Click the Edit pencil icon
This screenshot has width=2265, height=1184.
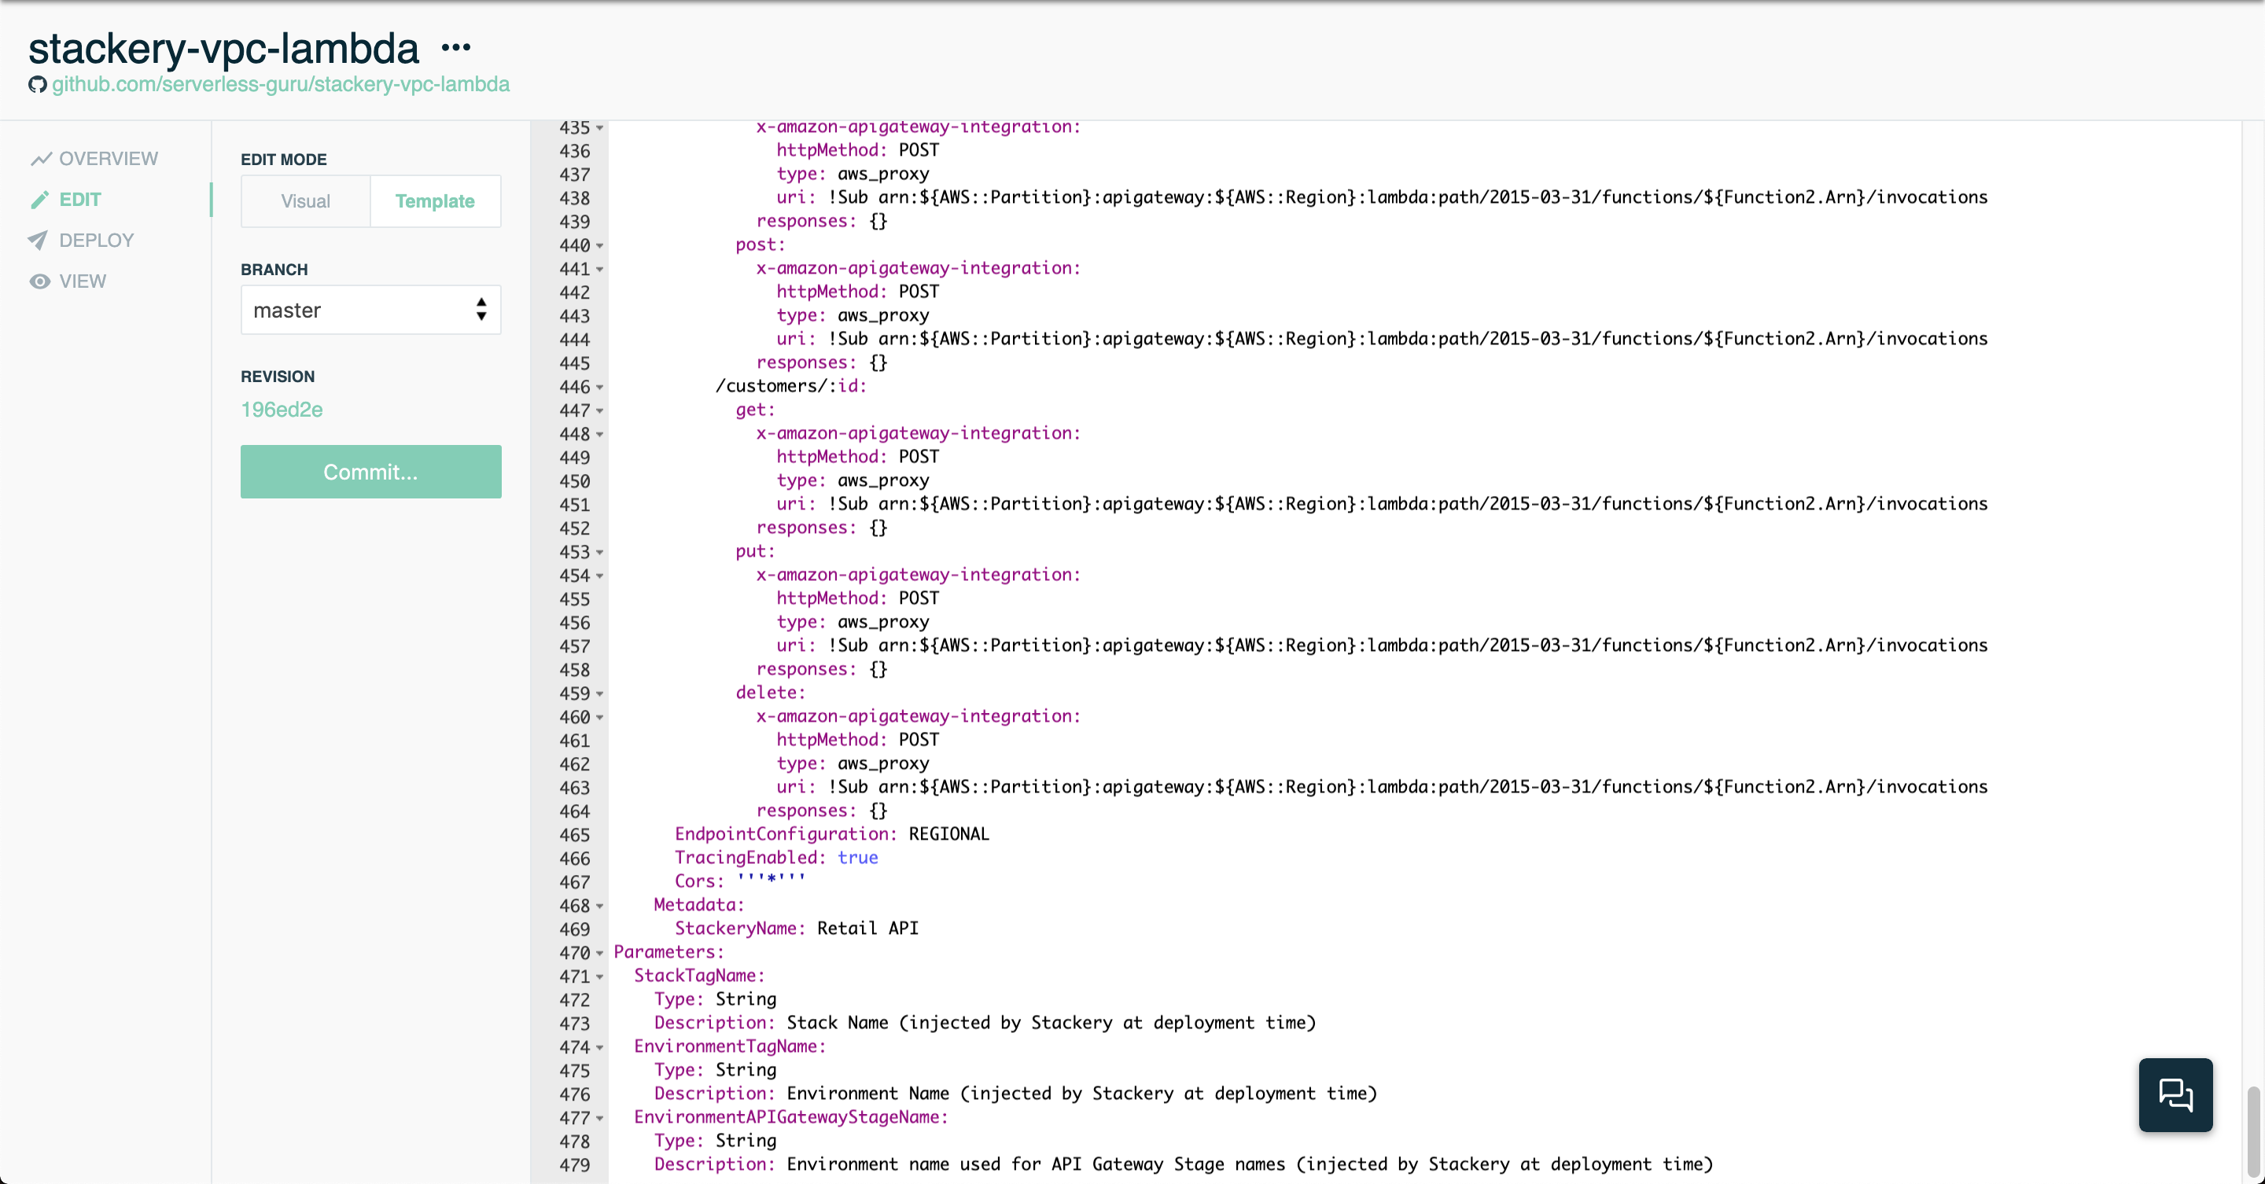pos(39,200)
